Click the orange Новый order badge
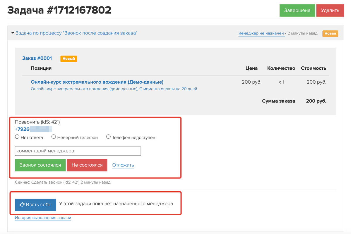 69,58
